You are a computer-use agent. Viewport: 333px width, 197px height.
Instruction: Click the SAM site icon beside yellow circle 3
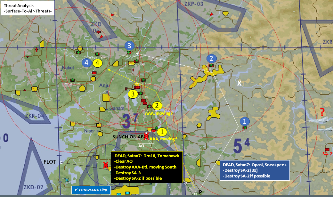pos(140,93)
